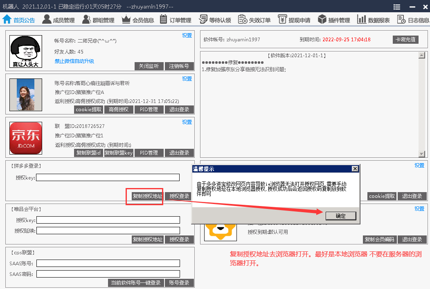Click the 卡密充值 recharge button
This screenshot has width=430, height=289.
point(405,40)
